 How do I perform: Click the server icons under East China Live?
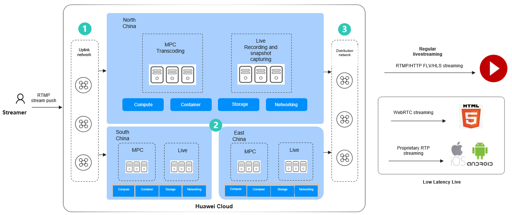pos(296,166)
